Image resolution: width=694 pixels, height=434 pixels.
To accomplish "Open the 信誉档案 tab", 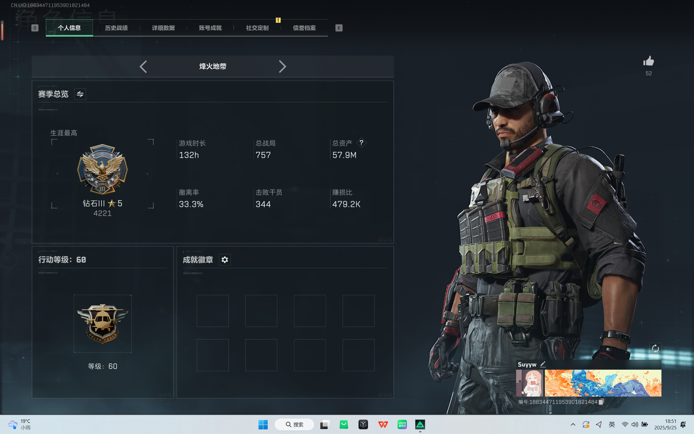I will (x=304, y=28).
